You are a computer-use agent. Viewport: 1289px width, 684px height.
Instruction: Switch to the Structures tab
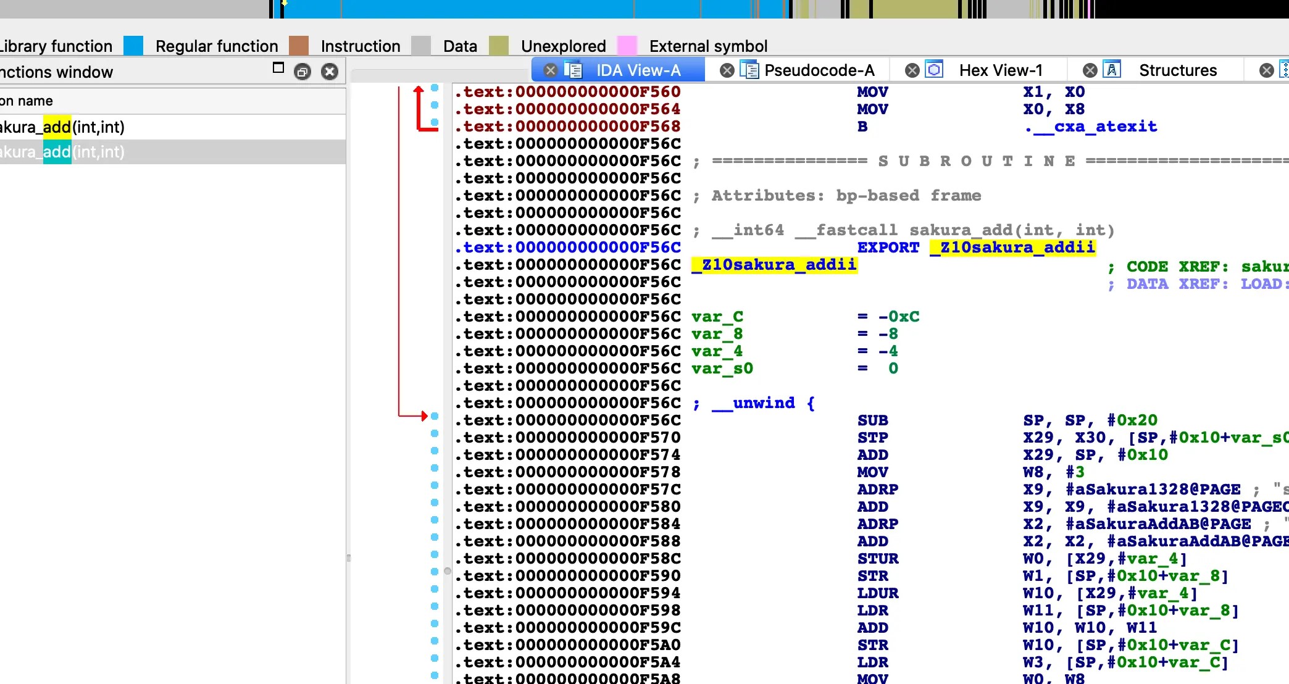[x=1177, y=70]
